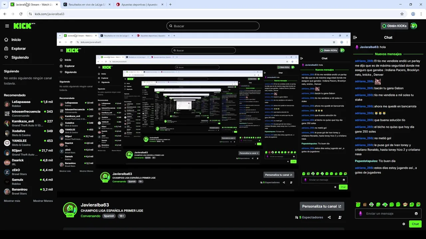The width and height of the screenshot is (426, 239).
Task: Open chat settings gear
Action: click(404, 224)
